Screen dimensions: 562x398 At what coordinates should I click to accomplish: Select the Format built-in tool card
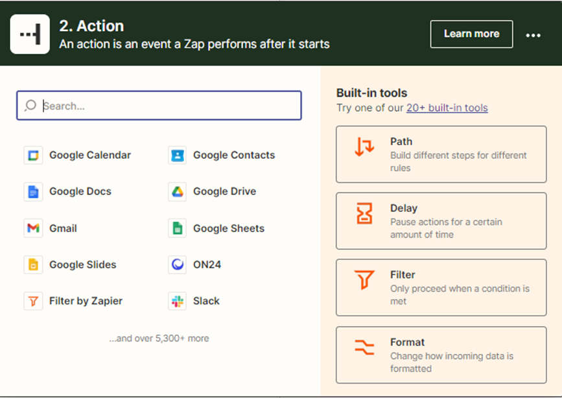tap(441, 355)
